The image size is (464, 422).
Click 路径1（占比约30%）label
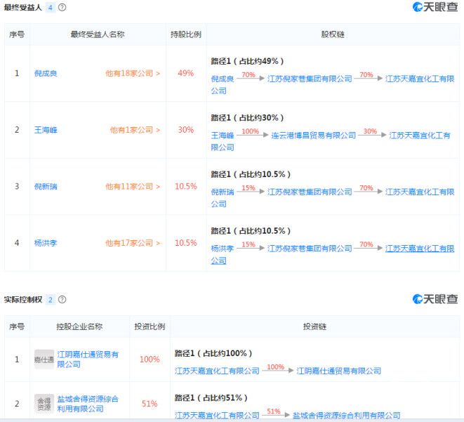click(x=247, y=118)
